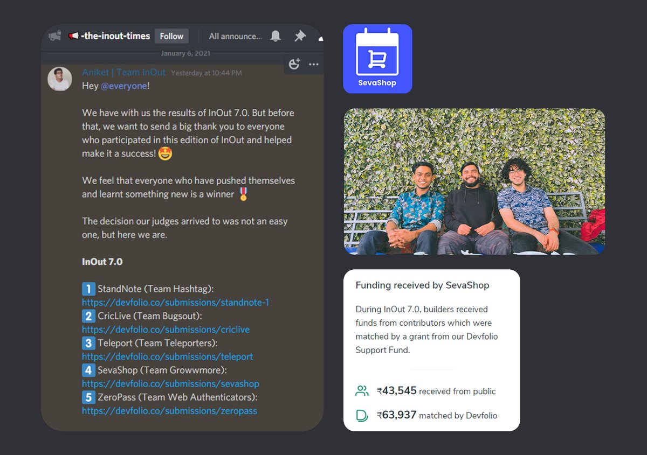Click the number 3 emoji before Teleport

coord(88,343)
